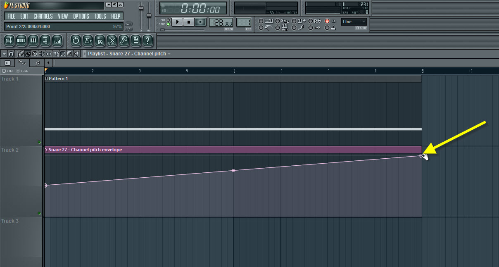Image resolution: width=499 pixels, height=267 pixels.
Task: Click the Stop button
Action: click(x=189, y=22)
